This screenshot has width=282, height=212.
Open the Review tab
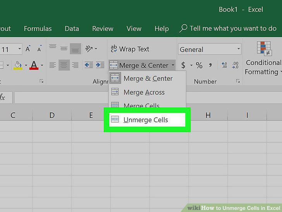[103, 29]
